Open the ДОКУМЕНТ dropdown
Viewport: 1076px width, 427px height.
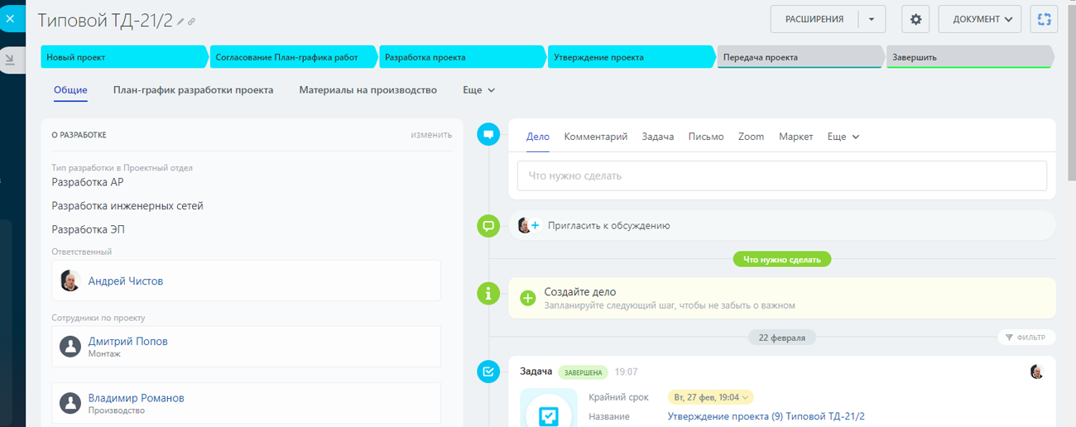pyautogui.click(x=979, y=19)
